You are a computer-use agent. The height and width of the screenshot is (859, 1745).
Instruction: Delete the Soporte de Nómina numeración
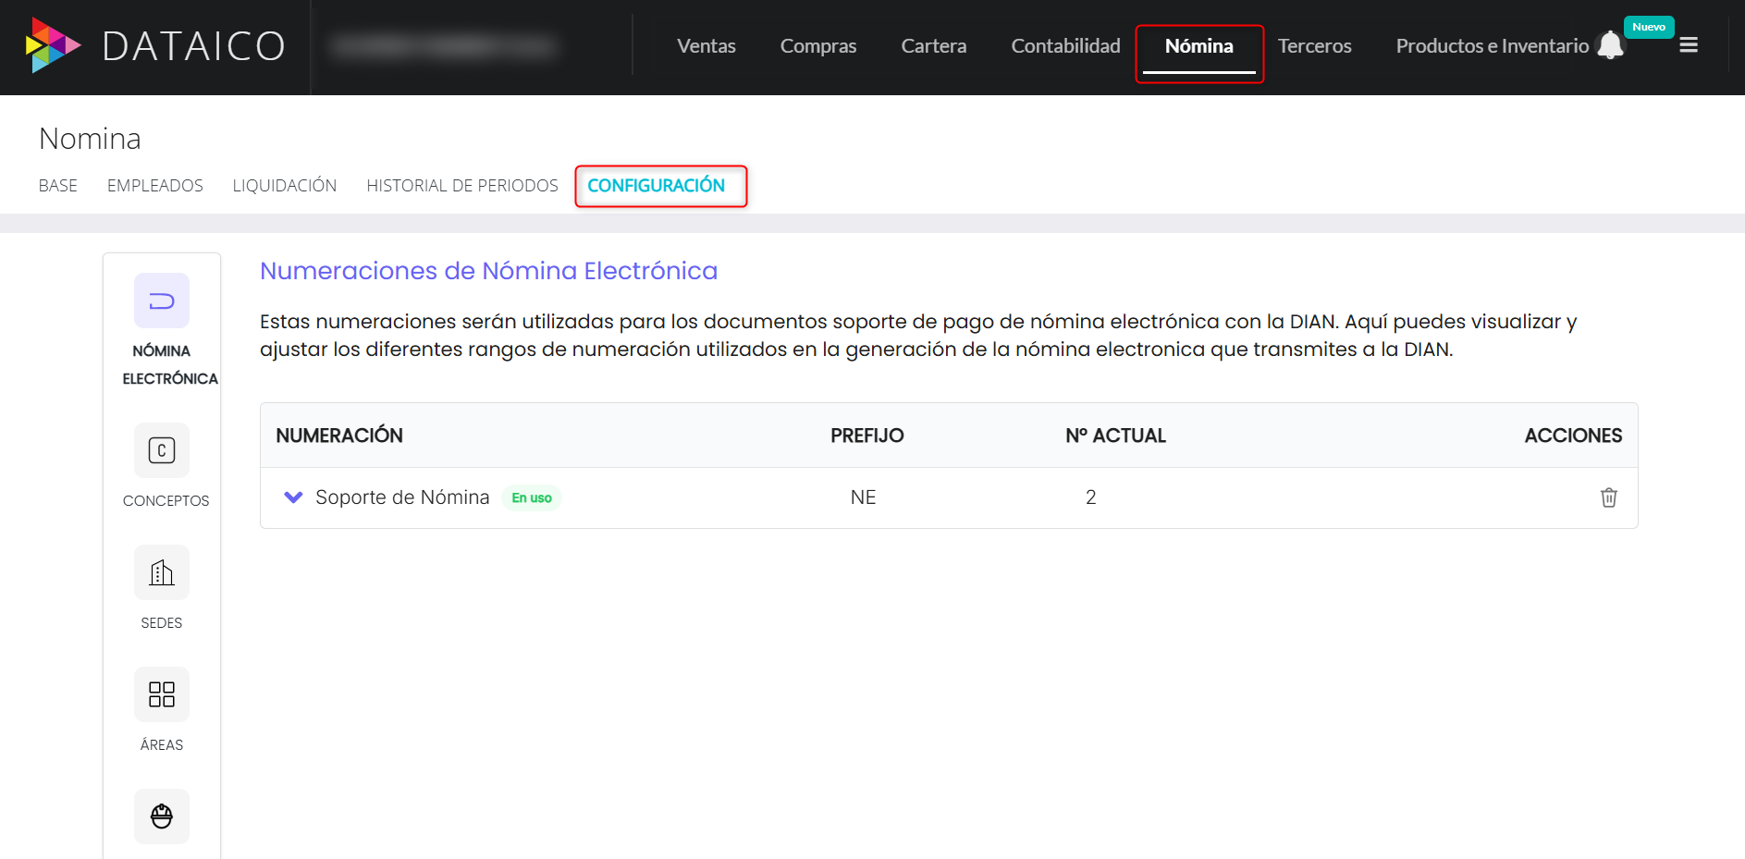(x=1609, y=497)
